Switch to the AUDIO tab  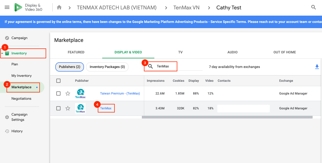[x=233, y=52]
